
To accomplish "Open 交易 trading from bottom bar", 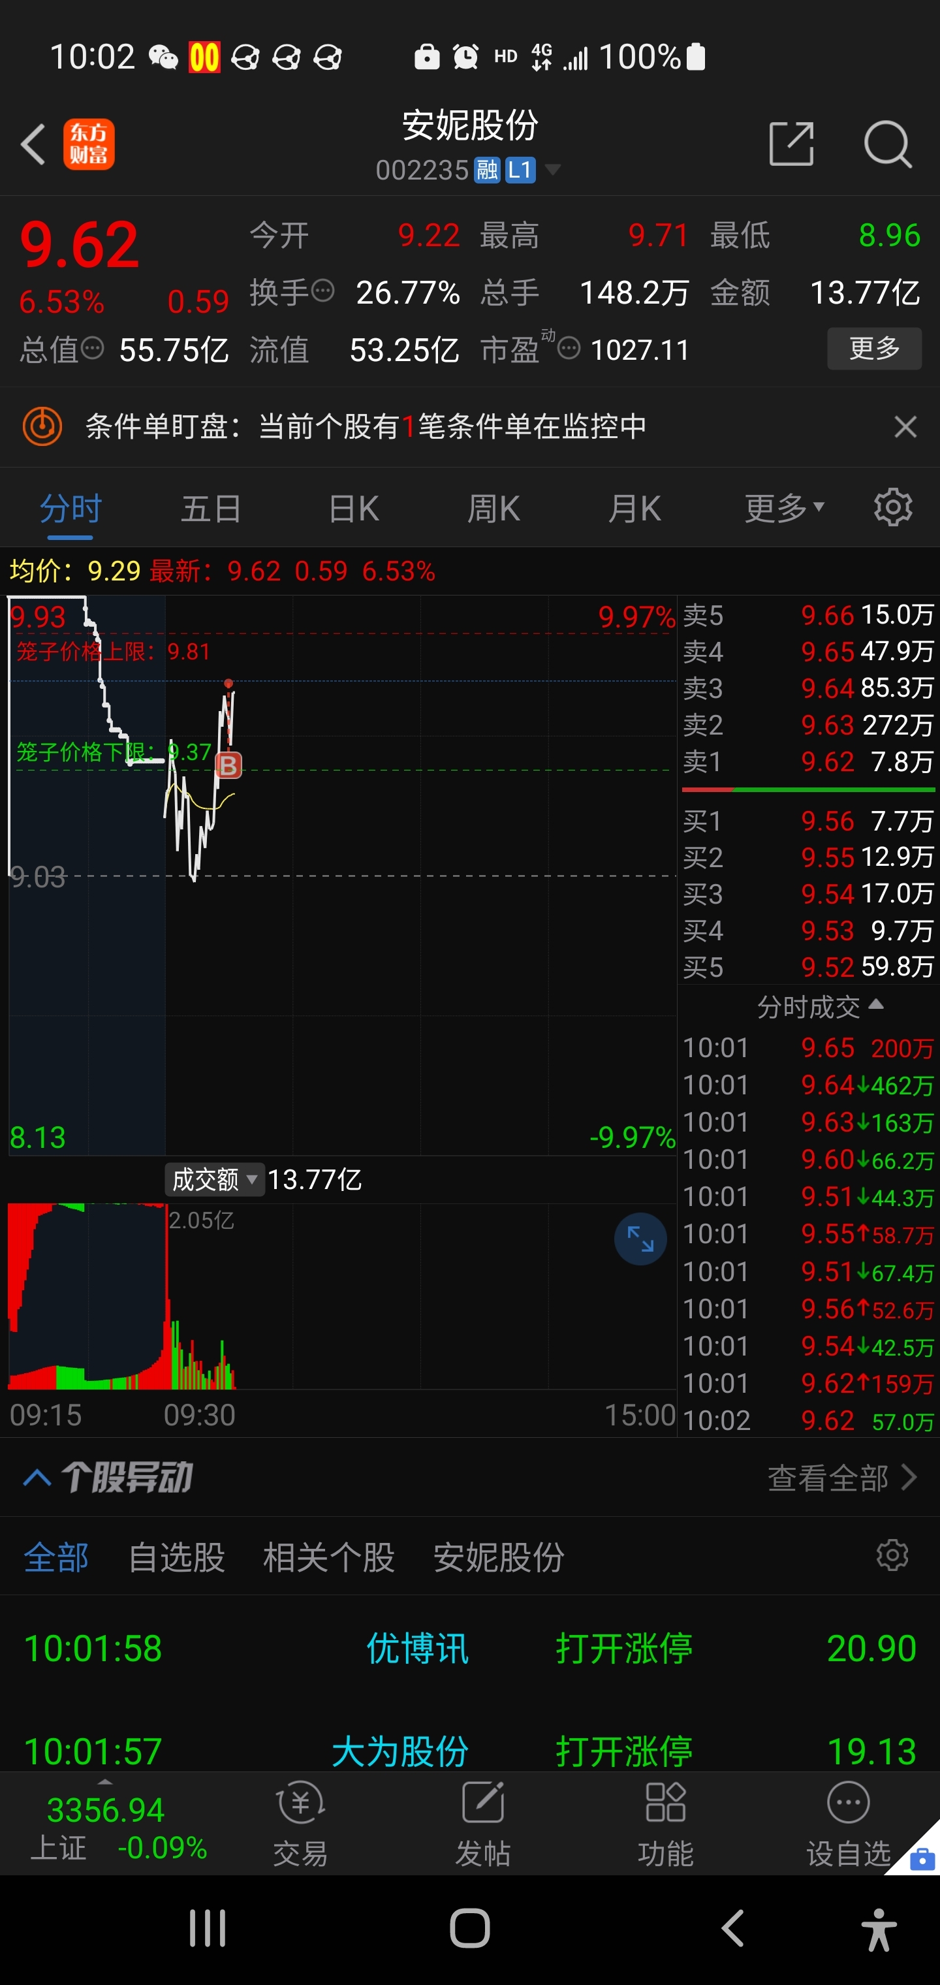I will tap(300, 1825).
